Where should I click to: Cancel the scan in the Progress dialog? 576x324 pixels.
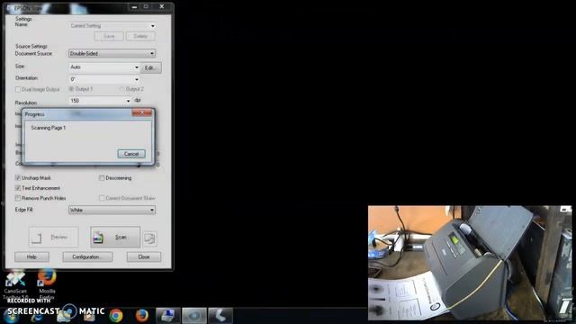coord(131,154)
